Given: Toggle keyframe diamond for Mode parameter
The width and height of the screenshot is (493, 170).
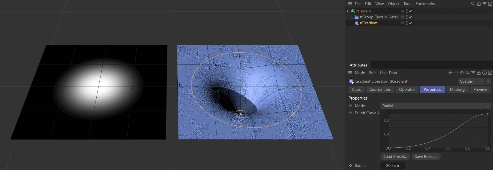Looking at the screenshot, I should [350, 106].
